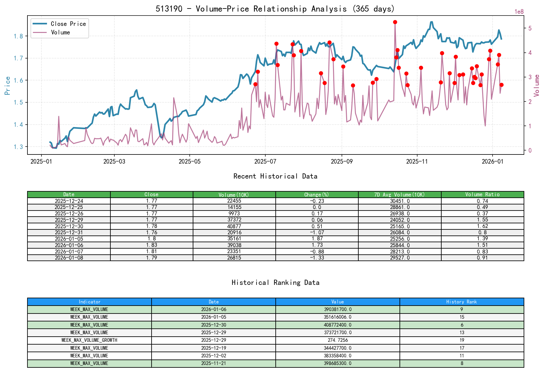Switch to the Recent Historical Data section
Image resolution: width=545 pixels, height=372 pixels.
point(275,176)
